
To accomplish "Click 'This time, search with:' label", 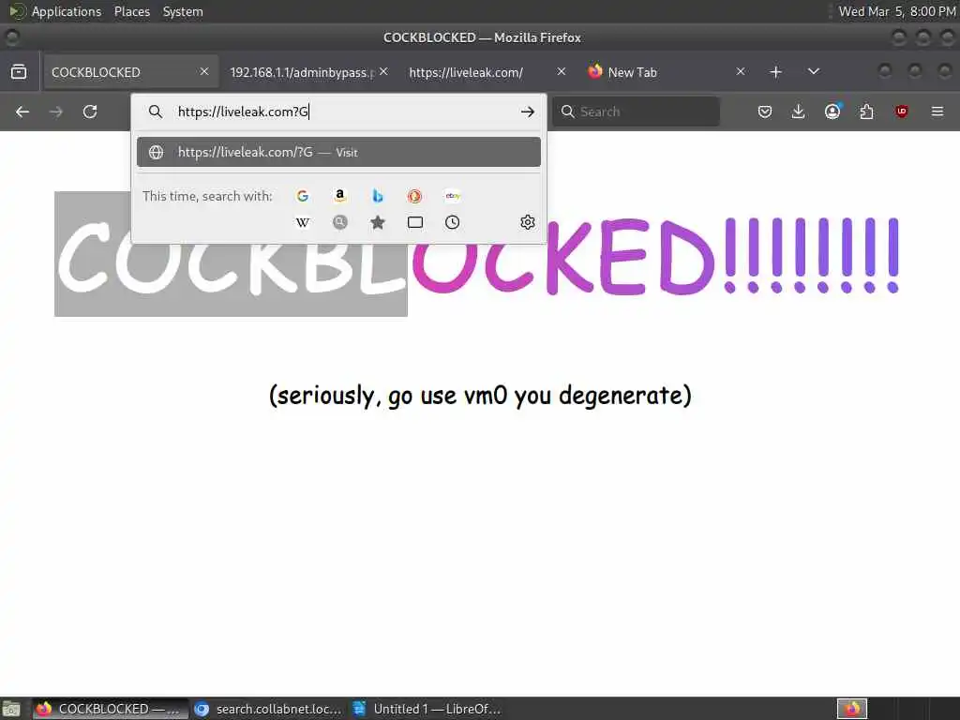I will point(207,196).
